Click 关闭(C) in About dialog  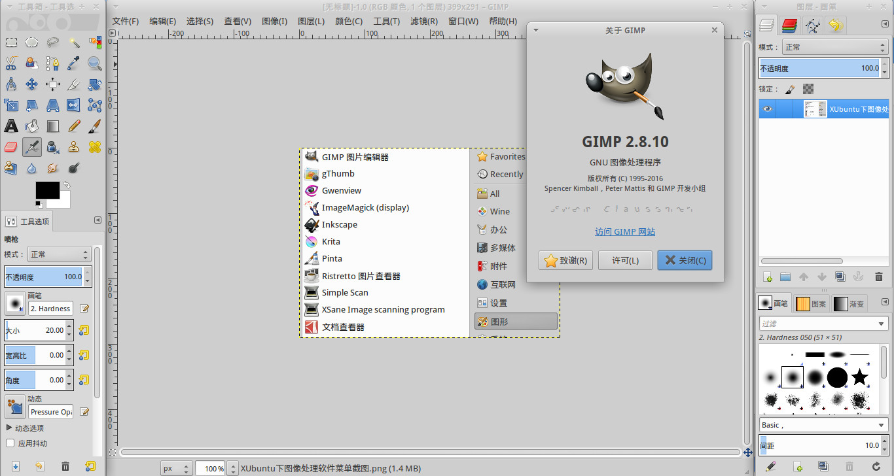click(x=685, y=260)
